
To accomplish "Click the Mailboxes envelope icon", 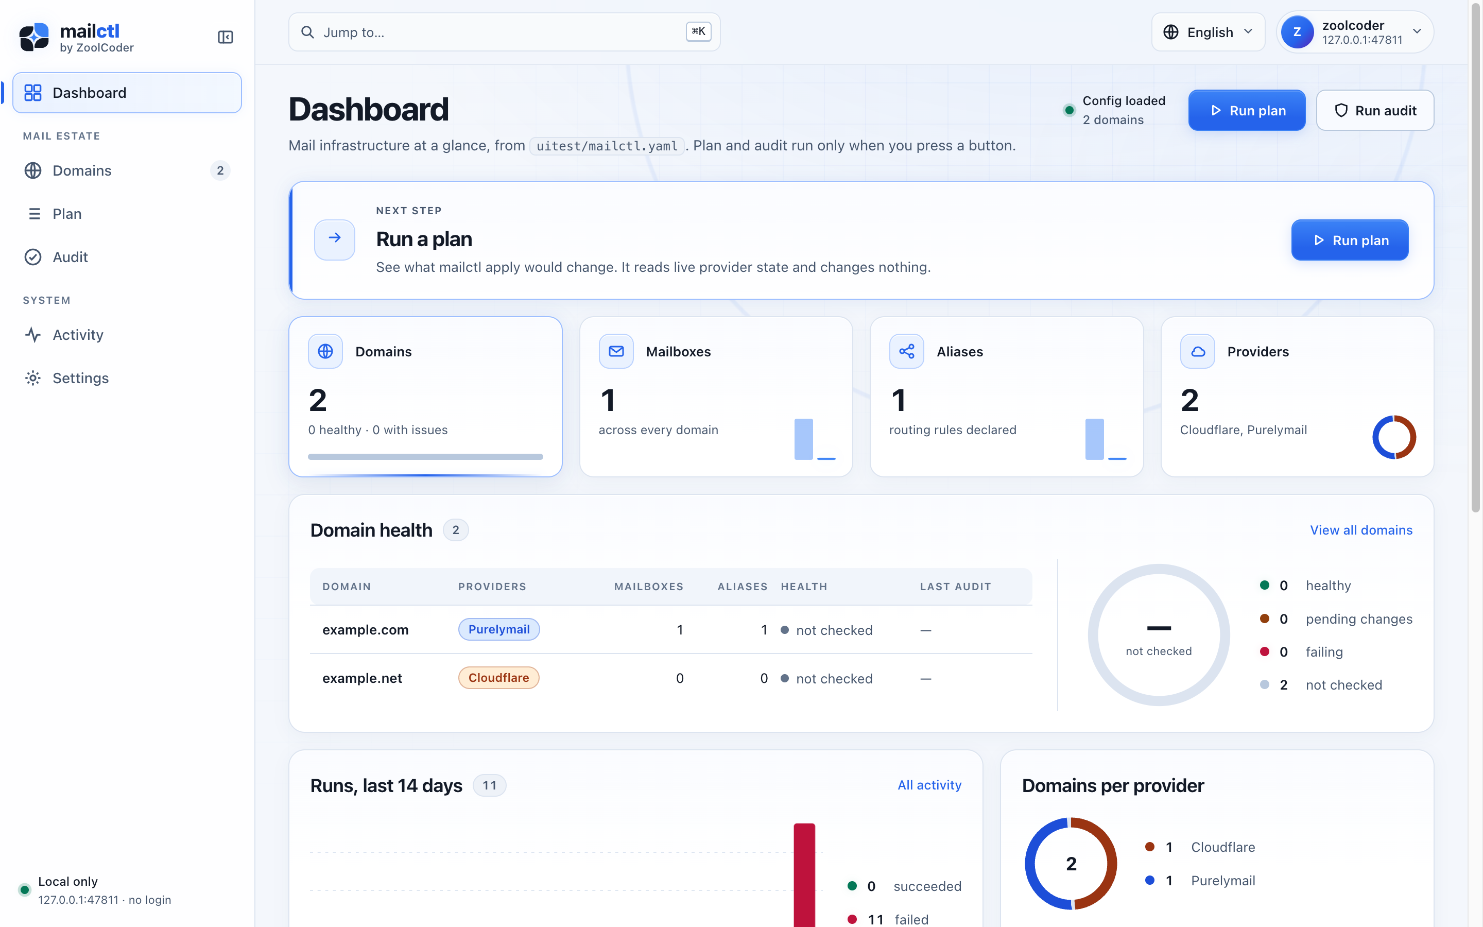I will pyautogui.click(x=616, y=351).
